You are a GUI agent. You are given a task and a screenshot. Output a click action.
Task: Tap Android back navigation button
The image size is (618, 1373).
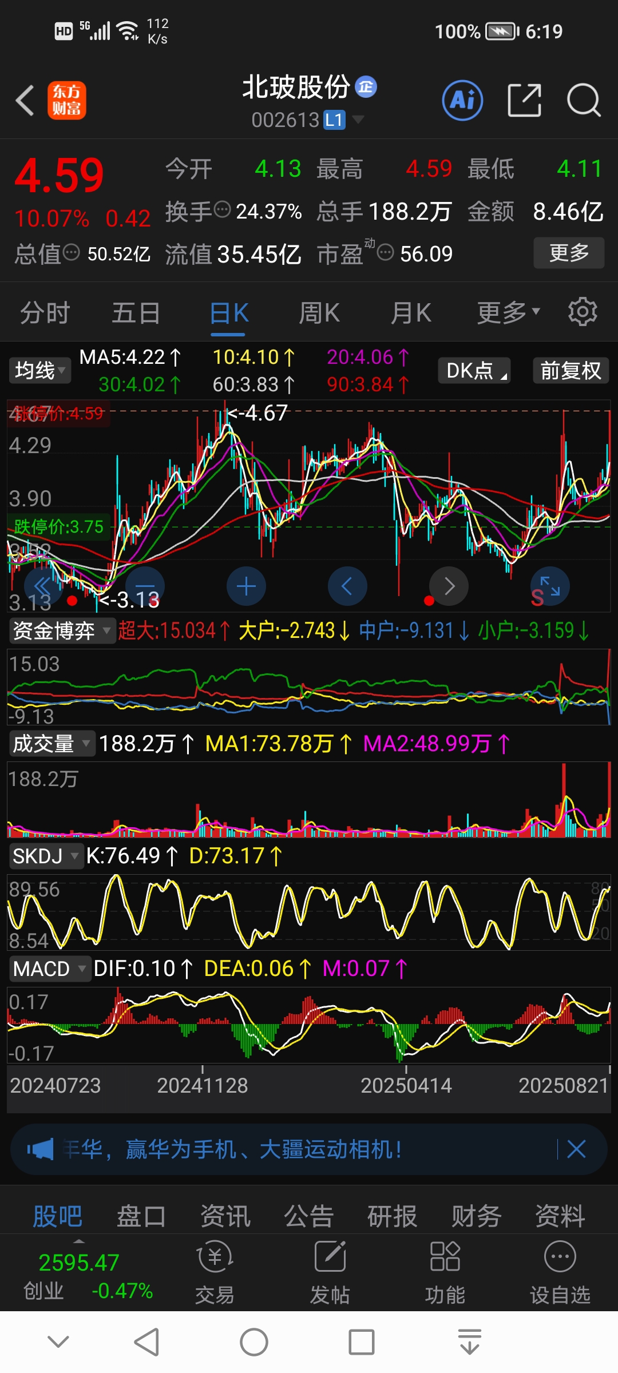coord(146,1342)
